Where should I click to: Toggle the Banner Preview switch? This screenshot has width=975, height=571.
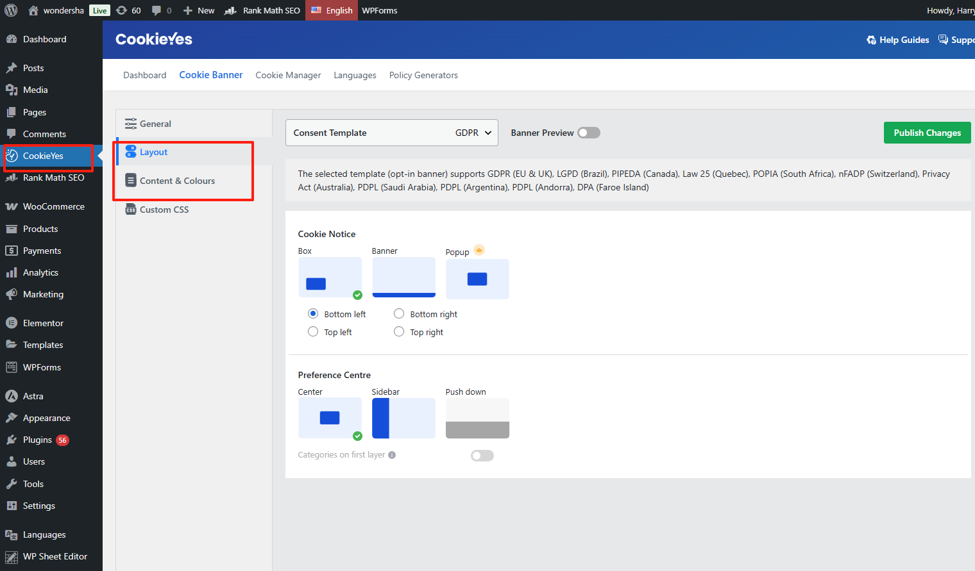pos(588,133)
